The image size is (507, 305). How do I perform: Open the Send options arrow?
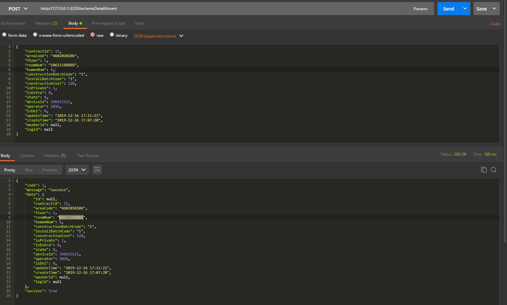(465, 9)
